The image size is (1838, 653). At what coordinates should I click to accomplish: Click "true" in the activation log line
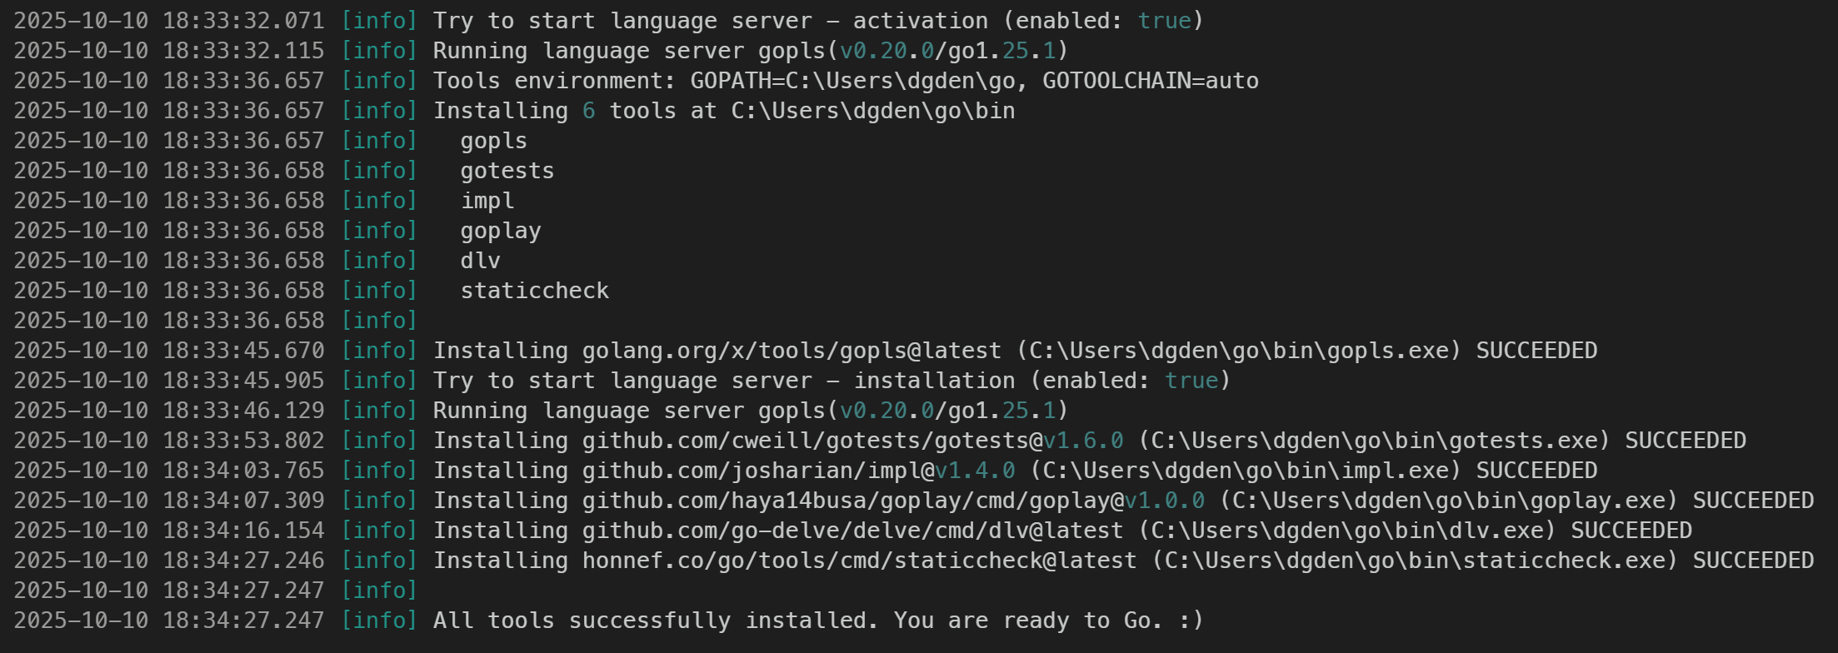(x=1164, y=21)
